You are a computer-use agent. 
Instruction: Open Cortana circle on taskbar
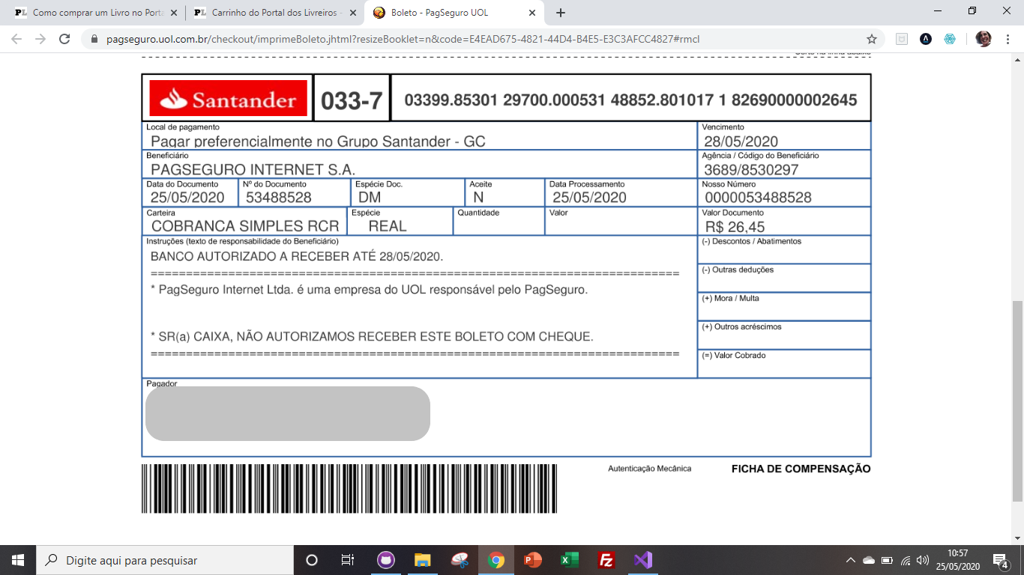[x=312, y=560]
